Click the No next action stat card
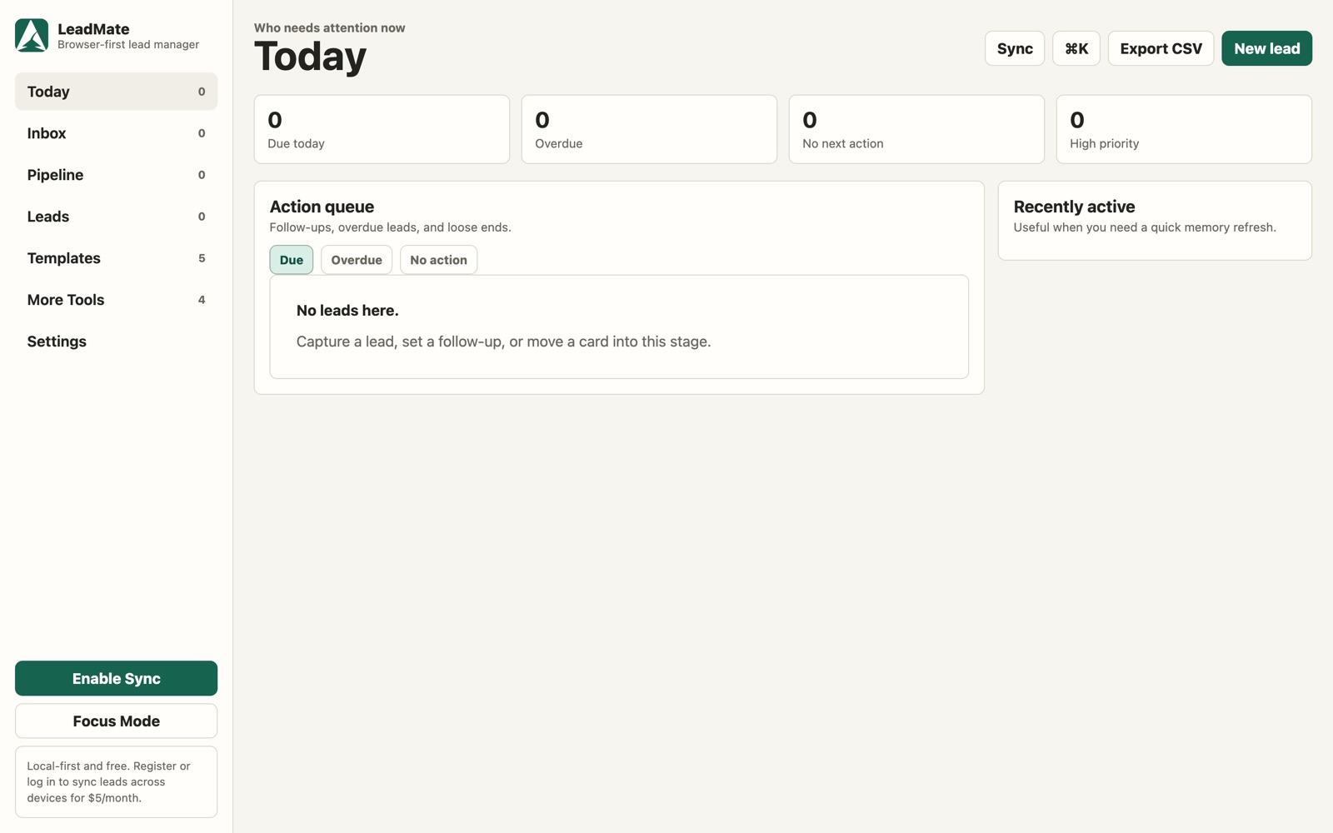The image size is (1333, 833). (916, 129)
